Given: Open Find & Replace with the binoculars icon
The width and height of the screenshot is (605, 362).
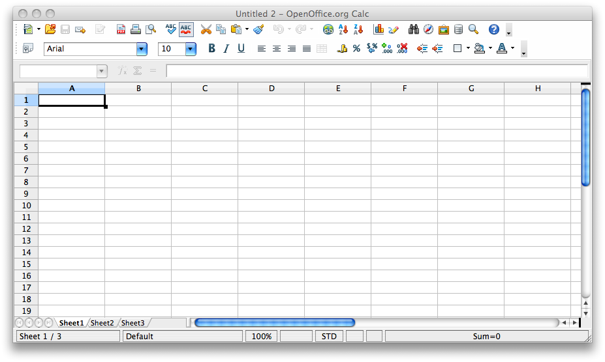Looking at the screenshot, I should 413,29.
